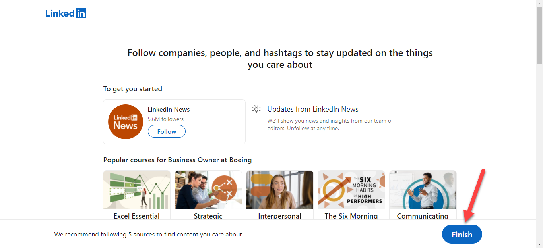Click the Communicating course title text
Image resolution: width=543 pixels, height=248 pixels.
coord(423,216)
